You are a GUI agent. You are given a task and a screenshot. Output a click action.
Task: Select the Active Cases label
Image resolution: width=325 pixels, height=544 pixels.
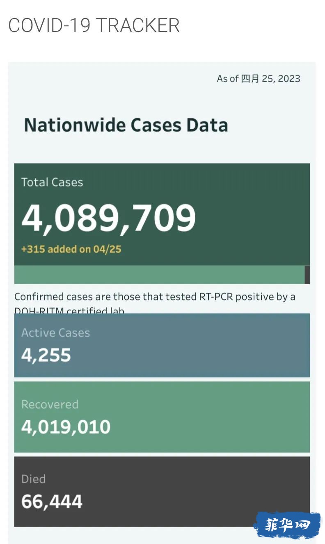coord(55,332)
